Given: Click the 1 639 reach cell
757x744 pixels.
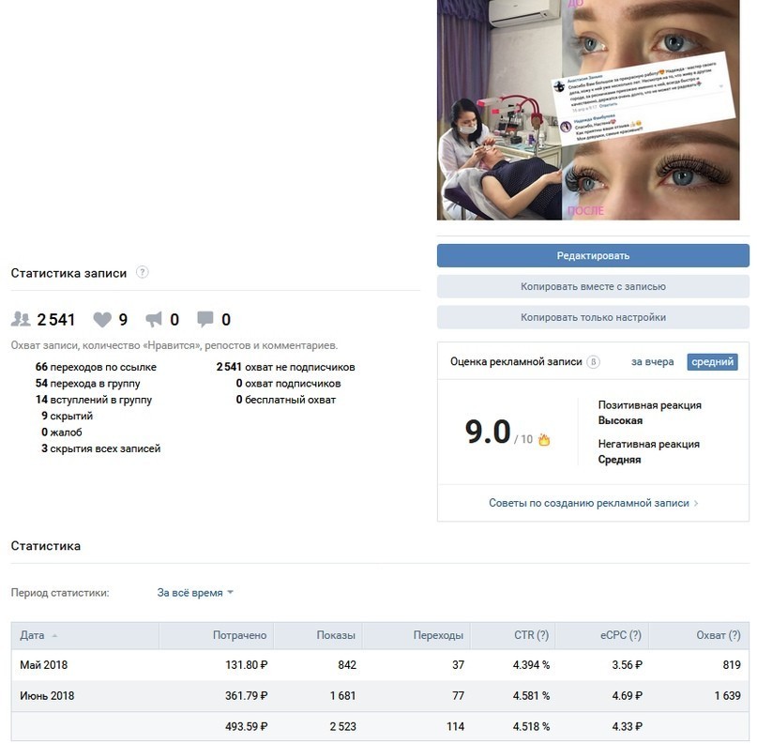Looking at the screenshot, I should [728, 696].
